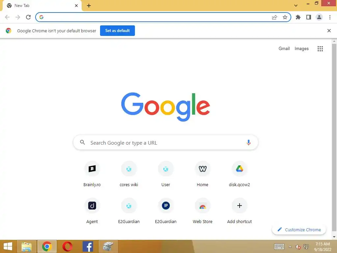Click the Google logo
Viewport: 337px width, 253px height.
click(166, 107)
